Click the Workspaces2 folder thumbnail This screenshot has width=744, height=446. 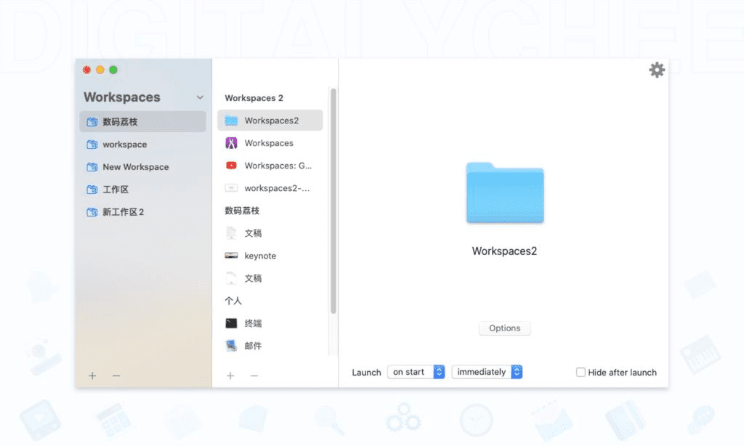tap(504, 195)
